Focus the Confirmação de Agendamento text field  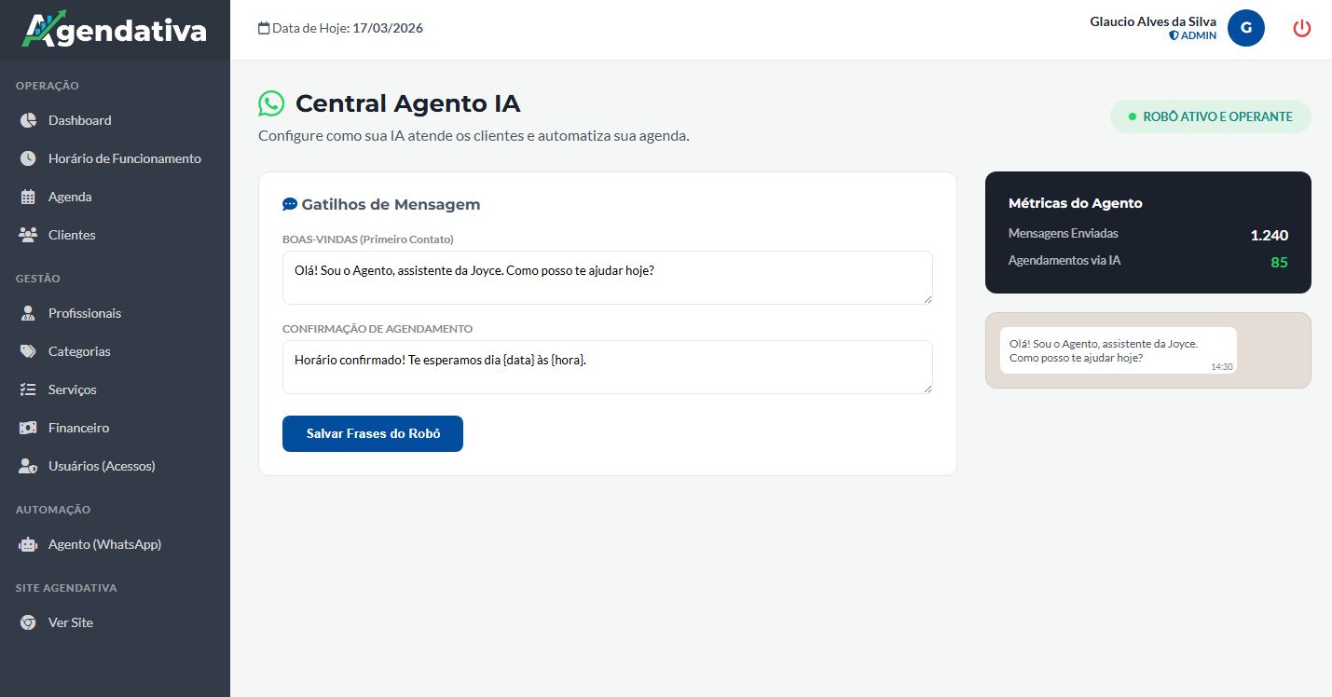pos(607,366)
